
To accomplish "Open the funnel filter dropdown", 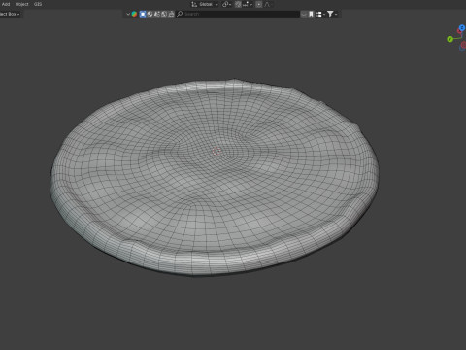I will 332,14.
